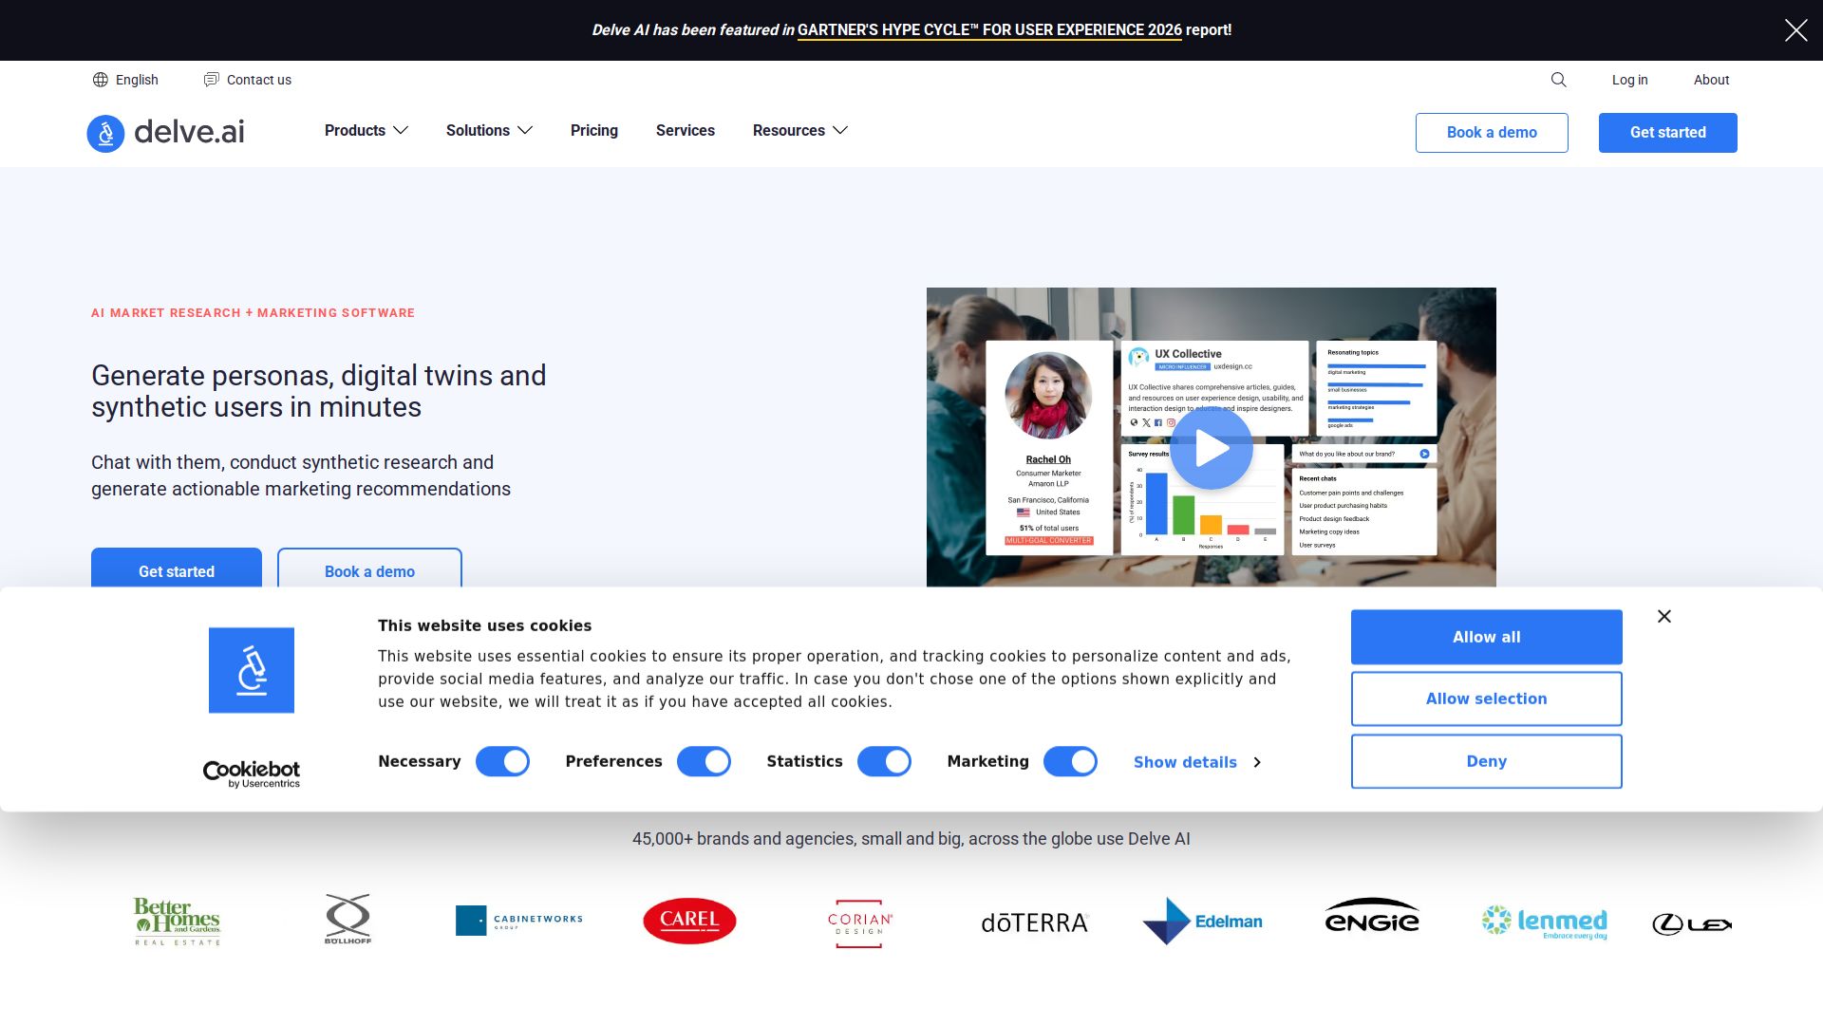
Task: Click the Lenmed logo
Action: tap(1545, 922)
